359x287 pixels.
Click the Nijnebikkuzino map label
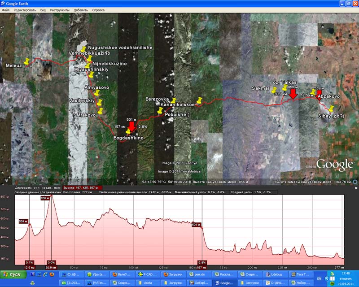click(109, 64)
